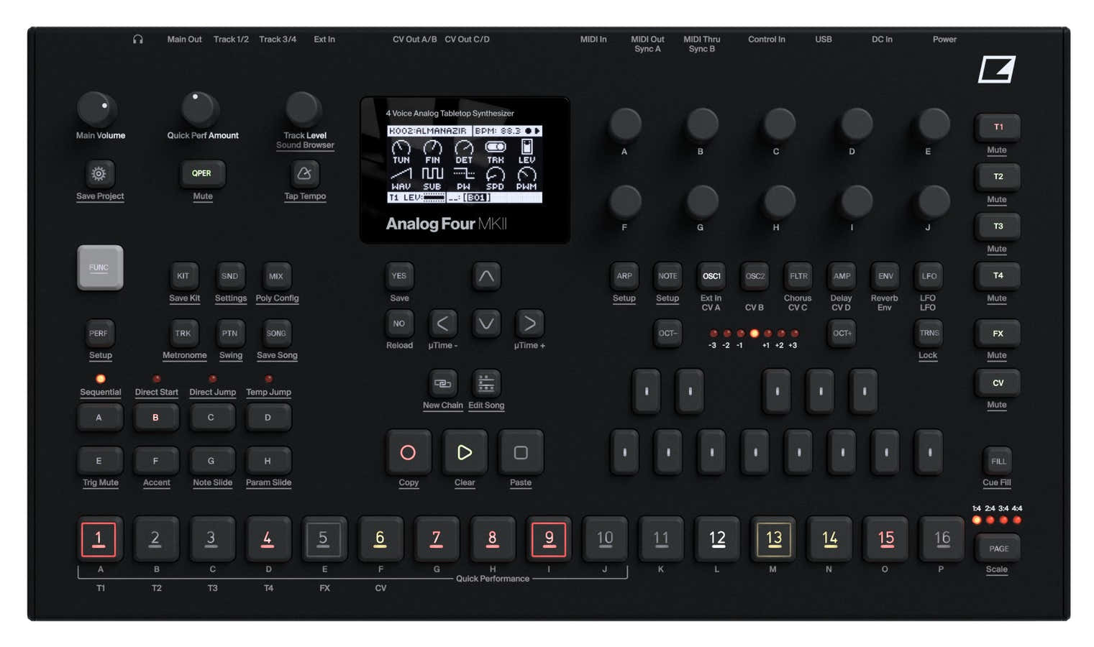The width and height of the screenshot is (1094, 647).
Task: Click the Track Level knob
Action: pyautogui.click(x=303, y=109)
